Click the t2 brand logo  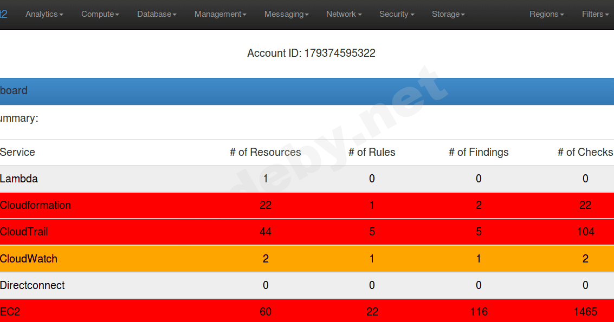coord(4,14)
